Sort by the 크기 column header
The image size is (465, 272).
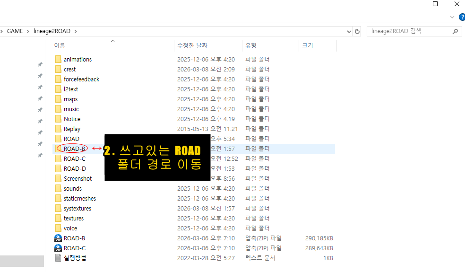coord(307,45)
